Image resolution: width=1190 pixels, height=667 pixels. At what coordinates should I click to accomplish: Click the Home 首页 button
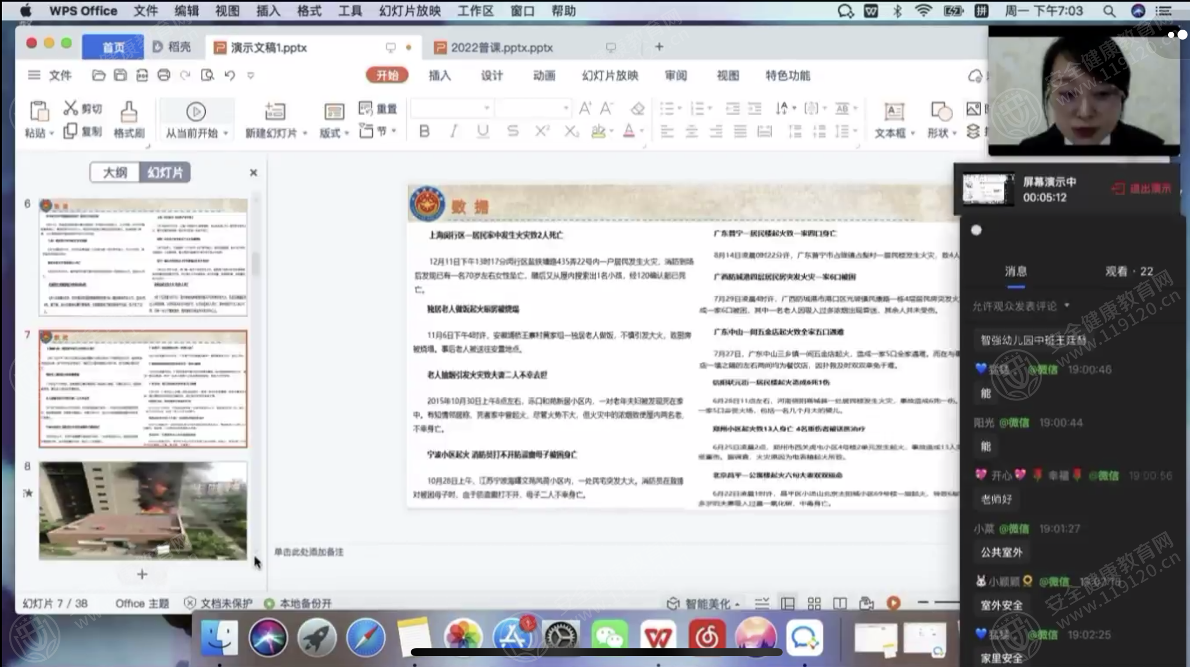coord(113,47)
